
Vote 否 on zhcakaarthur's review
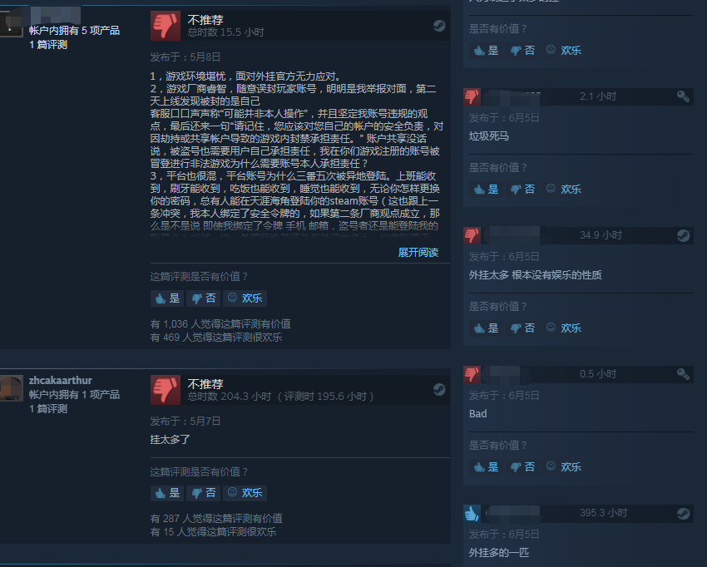coord(203,493)
